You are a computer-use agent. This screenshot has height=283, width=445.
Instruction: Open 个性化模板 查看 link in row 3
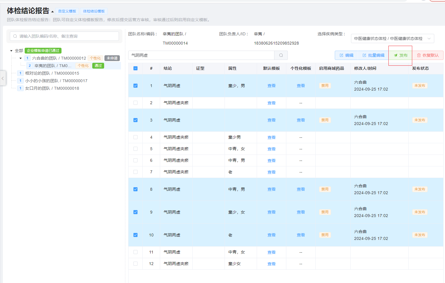[x=301, y=120]
